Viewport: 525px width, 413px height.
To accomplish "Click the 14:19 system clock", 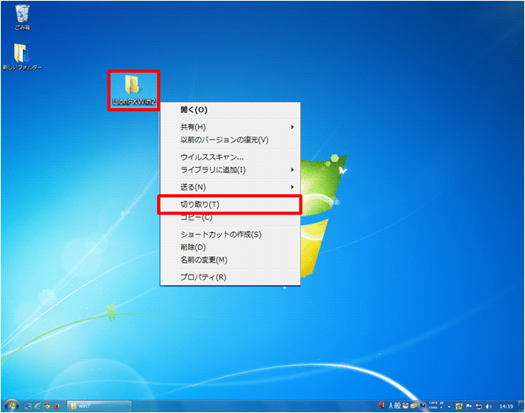I will (506, 407).
